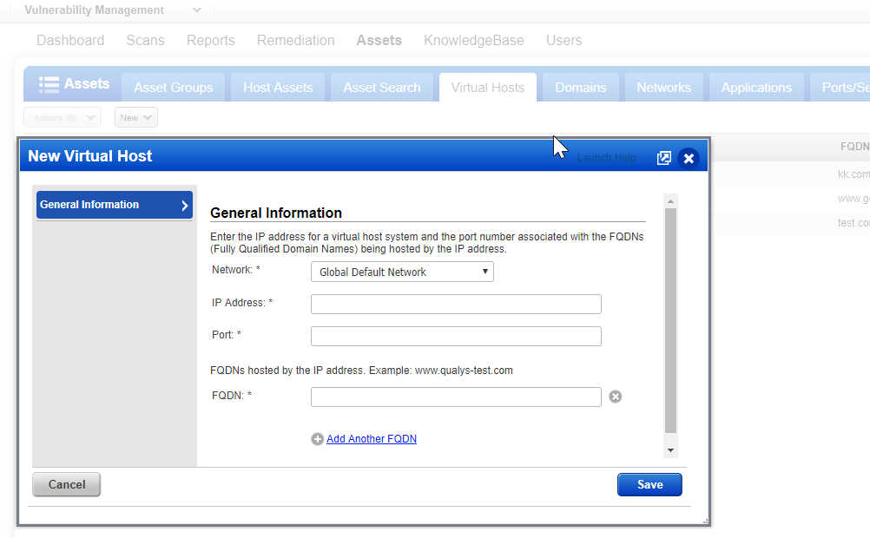Switch to the Networks tab
The height and width of the screenshot is (538, 870).
coord(663,87)
